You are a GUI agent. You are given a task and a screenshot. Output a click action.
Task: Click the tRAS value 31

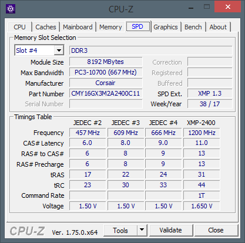(202, 174)
